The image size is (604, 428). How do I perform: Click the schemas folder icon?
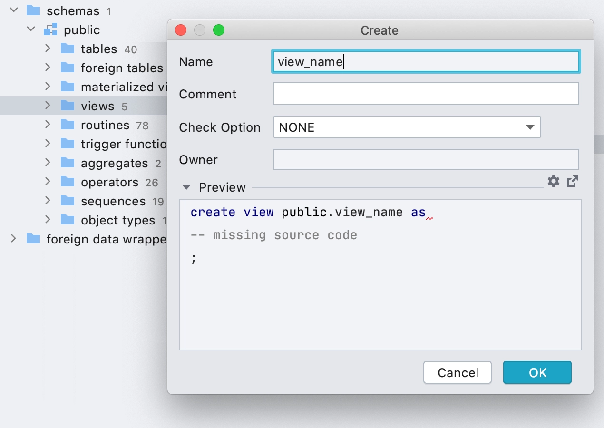tap(33, 10)
